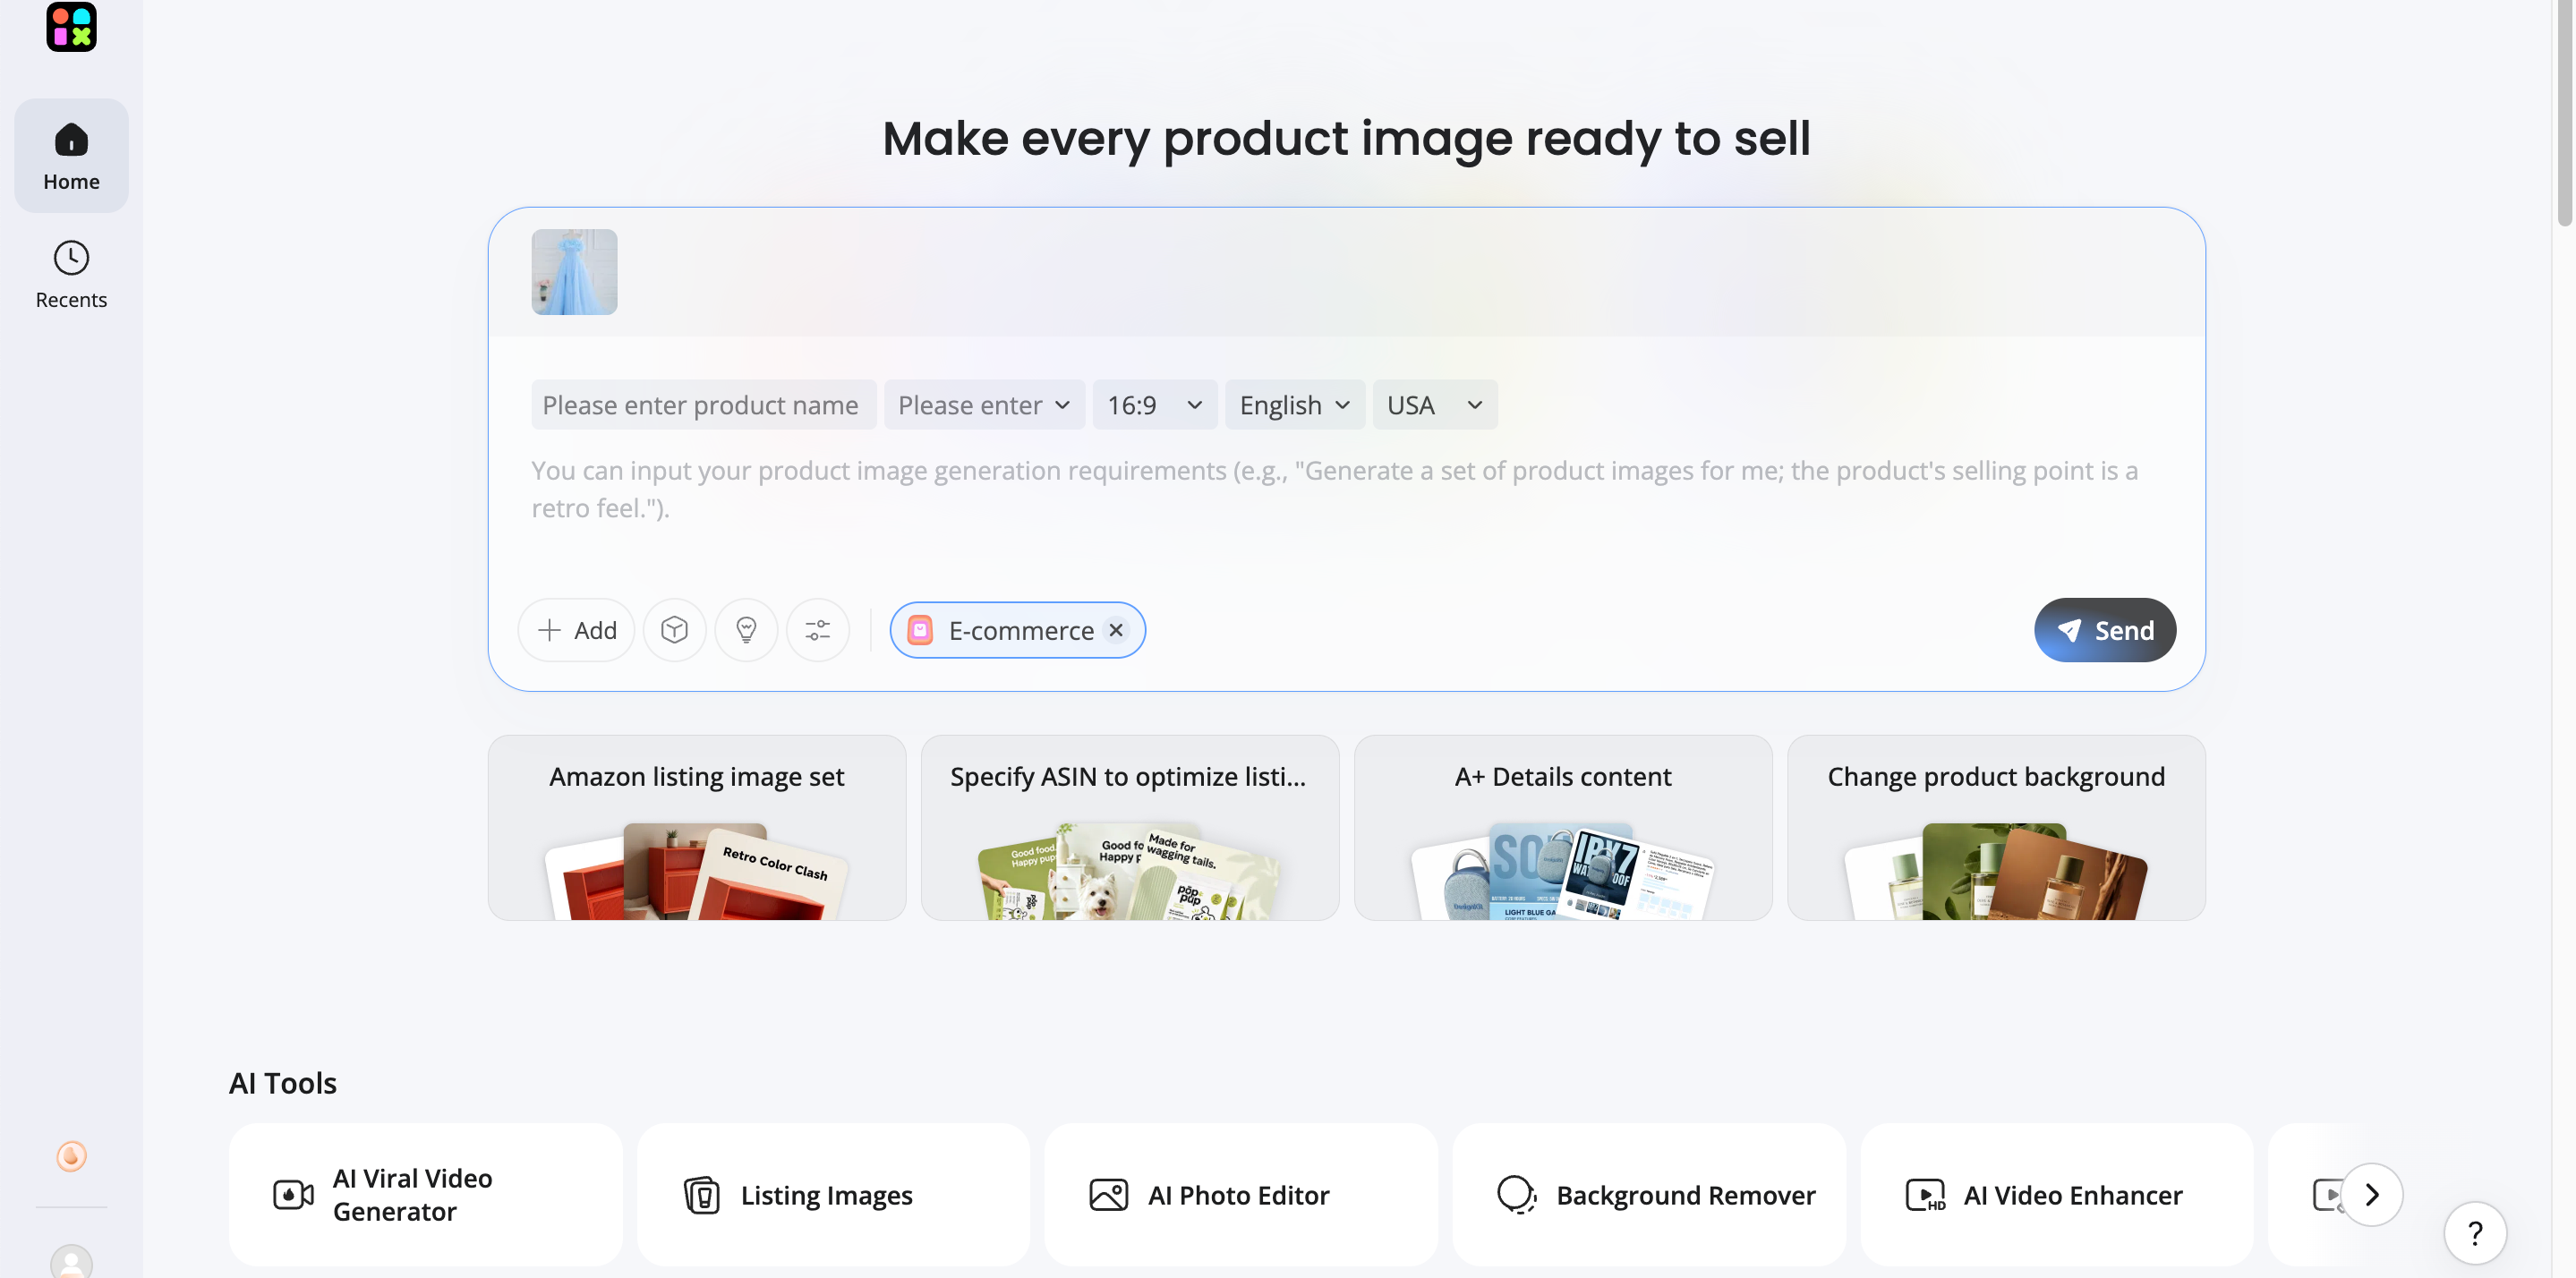Viewport: 2576px width, 1278px height.
Task: Click the vertical page scrollbar
Action: coord(2566,112)
